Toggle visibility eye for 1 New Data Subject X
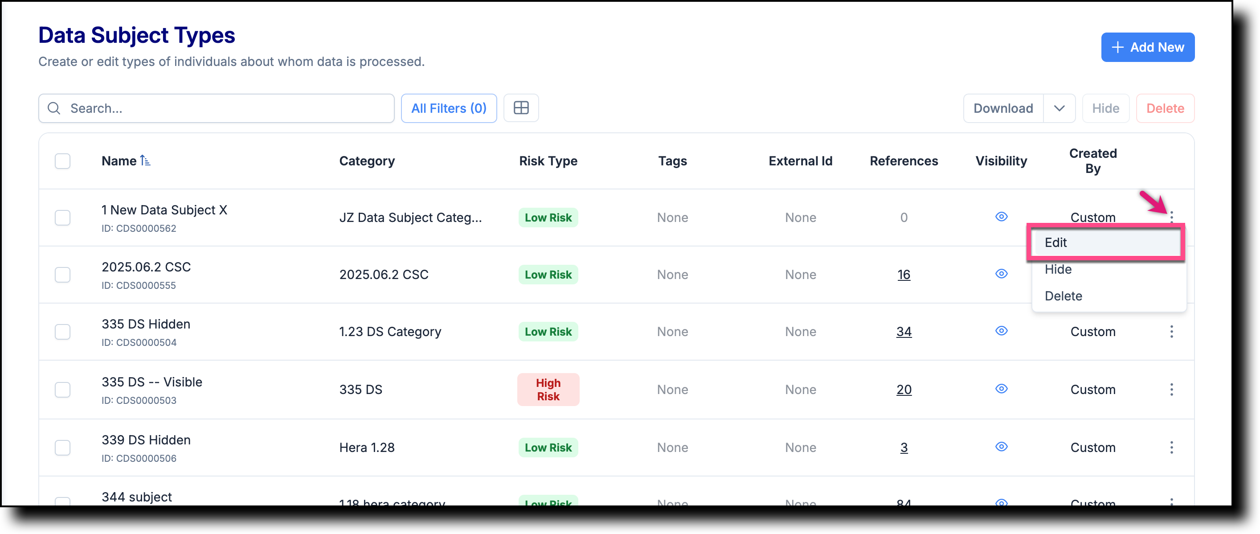 pos(1001,217)
